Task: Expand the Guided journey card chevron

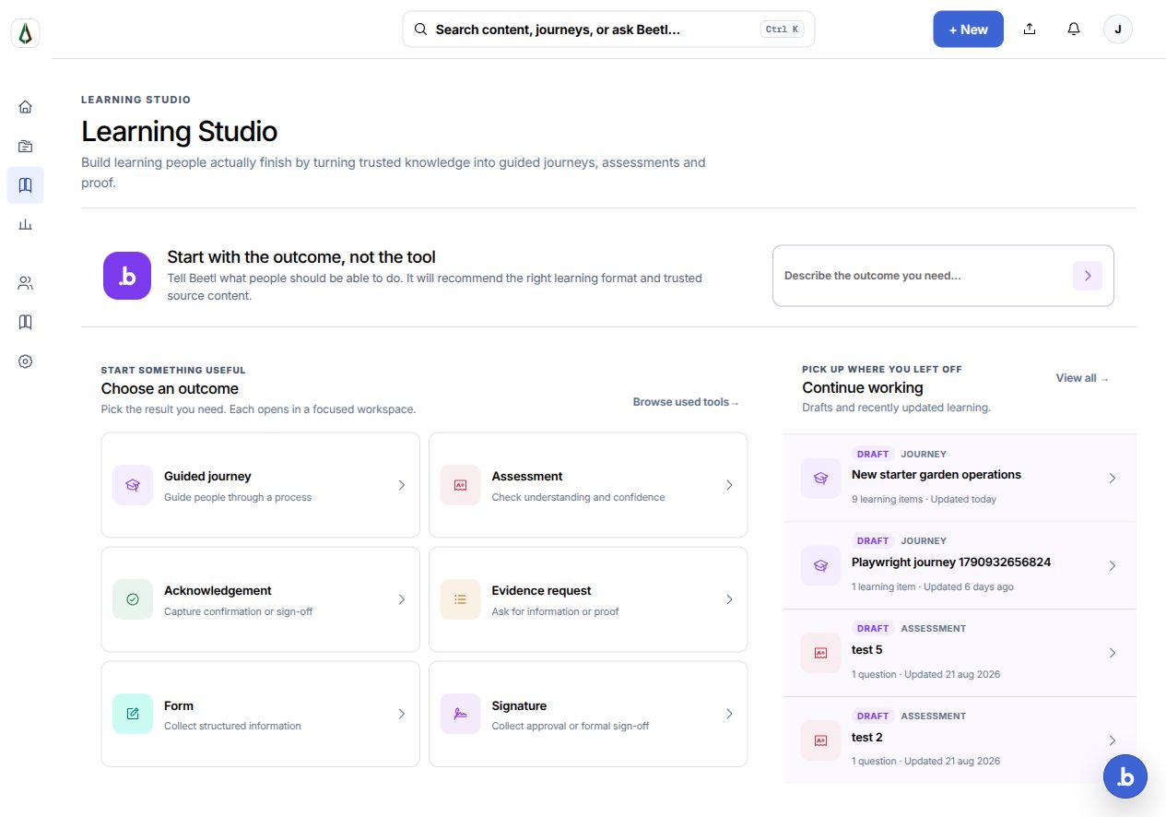Action: point(402,485)
